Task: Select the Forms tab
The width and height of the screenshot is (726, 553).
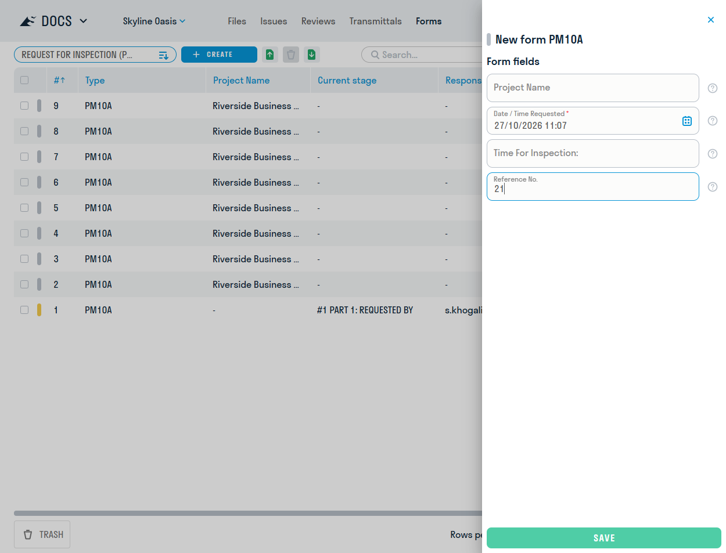Action: click(x=429, y=21)
